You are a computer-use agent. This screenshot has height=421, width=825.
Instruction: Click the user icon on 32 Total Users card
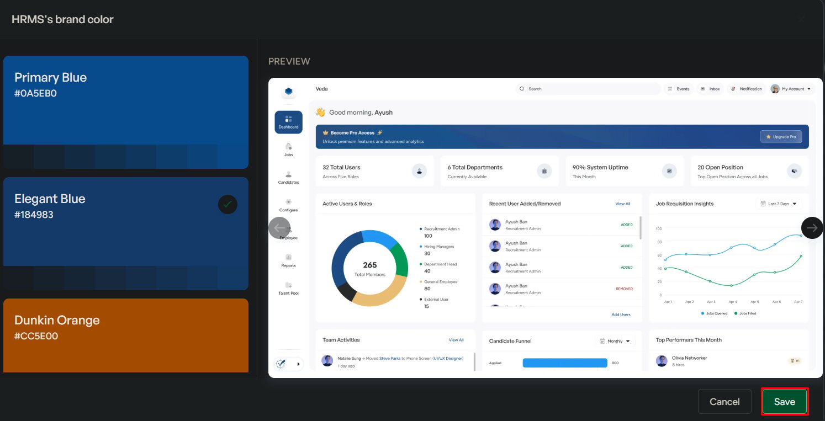[x=419, y=171]
